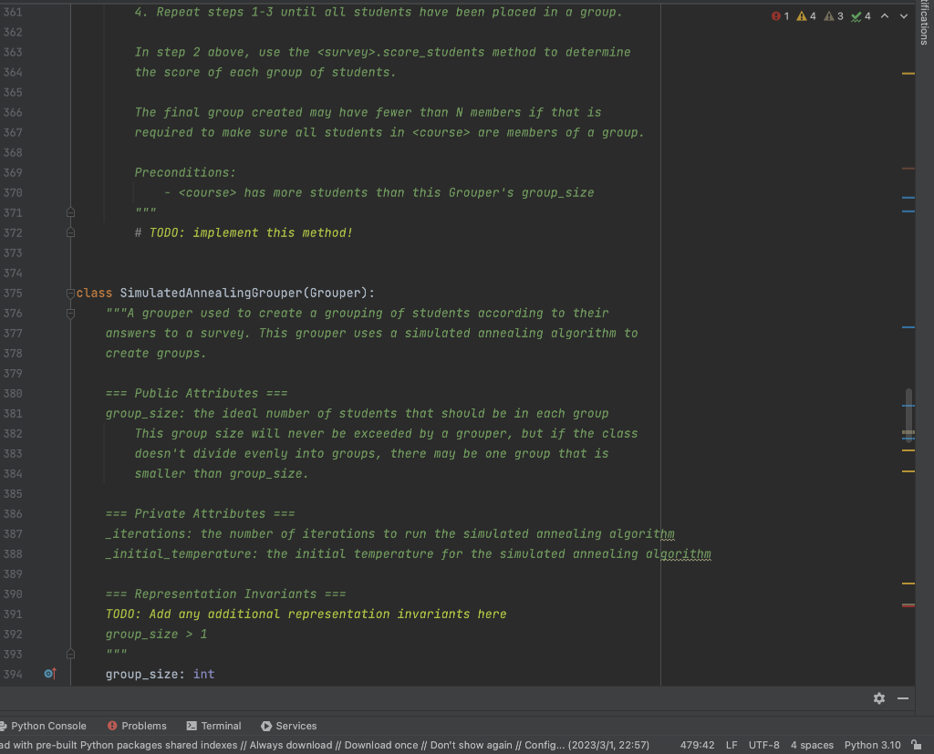The image size is (934, 754).
Task: Change the Python 3.10 interpreter selector
Action: (872, 745)
